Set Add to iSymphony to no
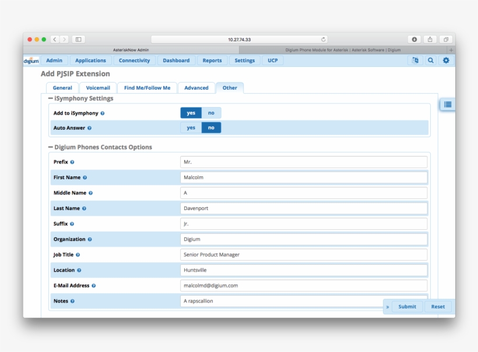Screen dimensions: 478x352 [x=211, y=113]
